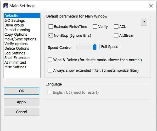Close the Main Settings dialog
The height and width of the screenshot is (131, 157).
coord(151,6)
